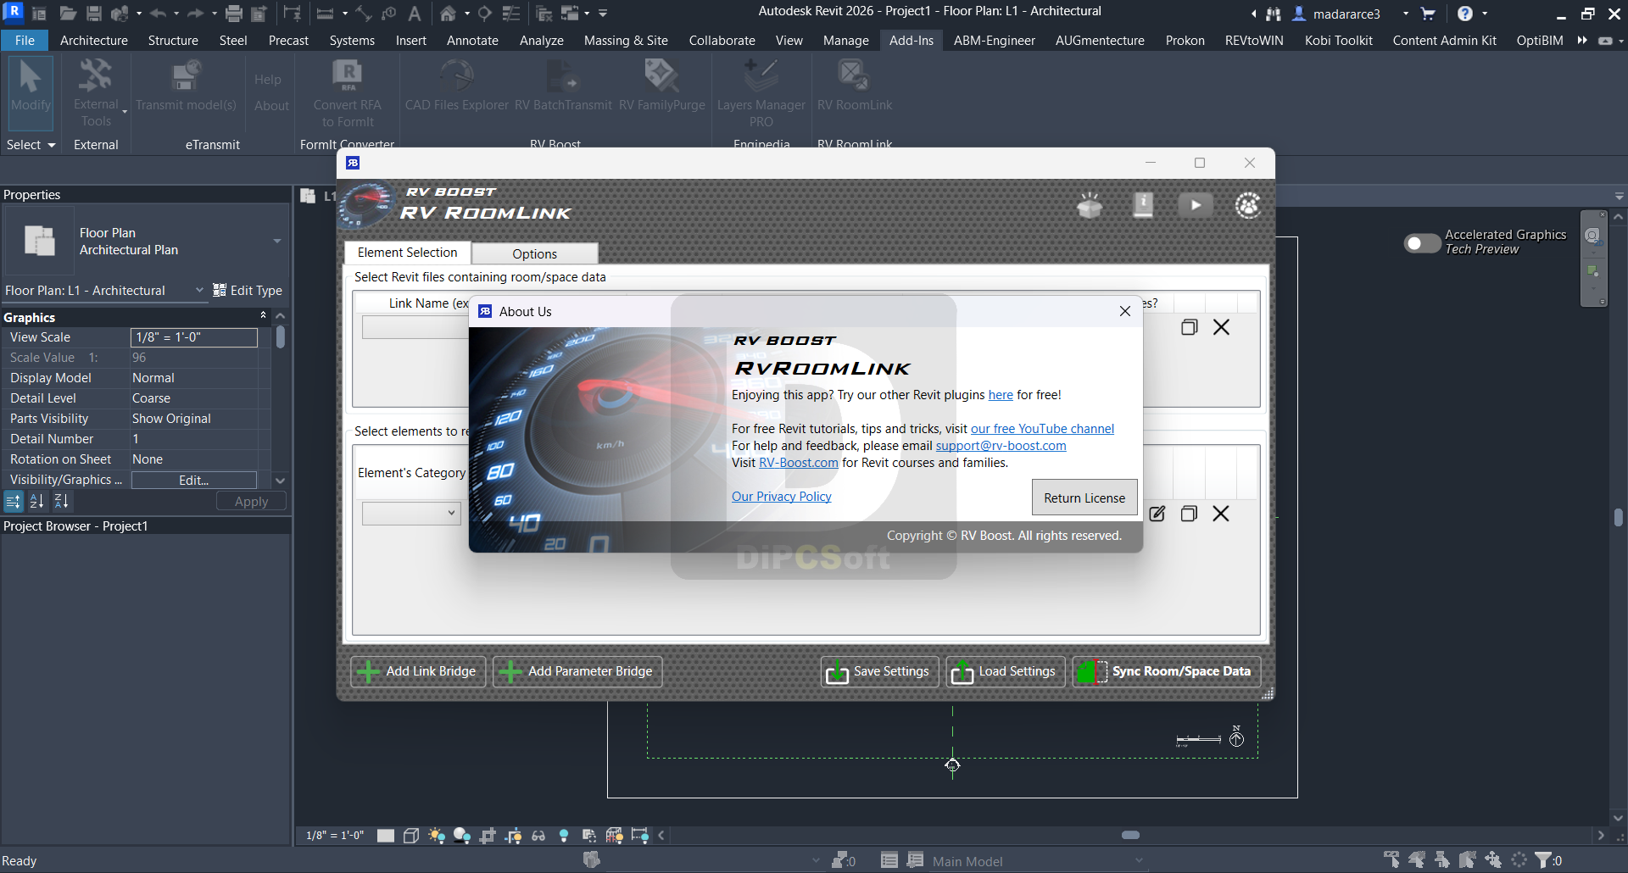Click Load Settings button
Screen dimensions: 1628x873
(1006, 671)
